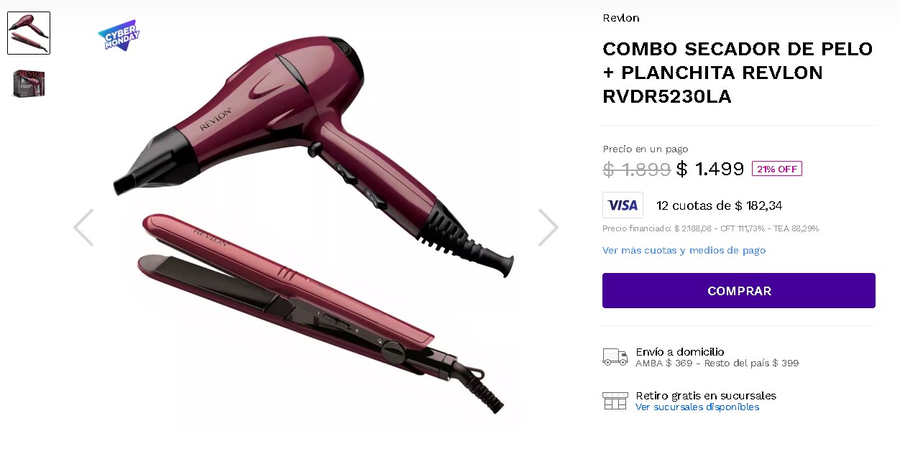This screenshot has height=454, width=900.
Task: Click the delivery truck icon
Action: [x=615, y=357]
